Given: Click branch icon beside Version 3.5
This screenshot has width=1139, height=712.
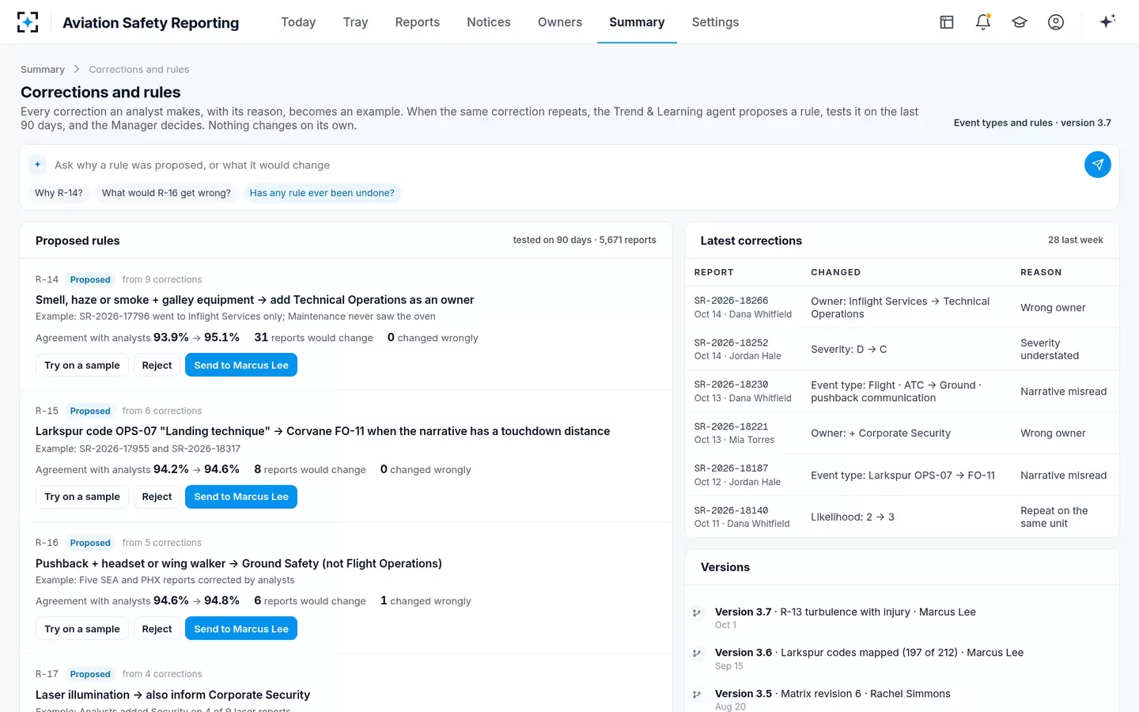Looking at the screenshot, I should point(697,695).
